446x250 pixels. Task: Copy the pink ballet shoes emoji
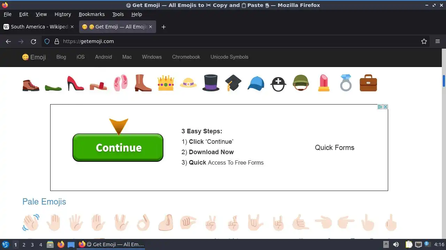tap(121, 84)
